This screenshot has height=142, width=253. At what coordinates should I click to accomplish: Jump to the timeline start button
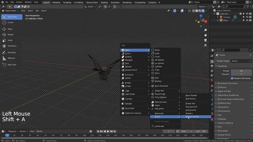tap(98, 131)
